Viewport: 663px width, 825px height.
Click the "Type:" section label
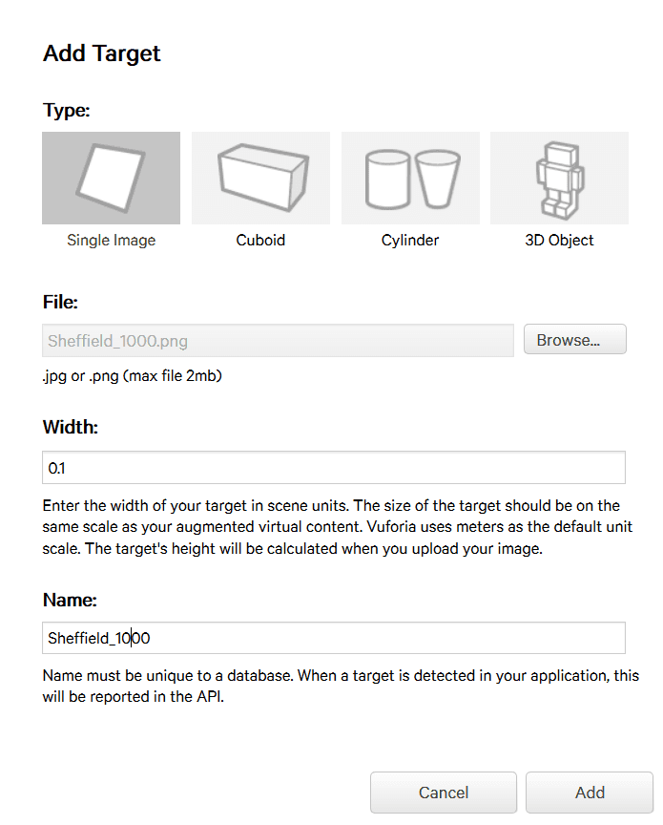66,110
